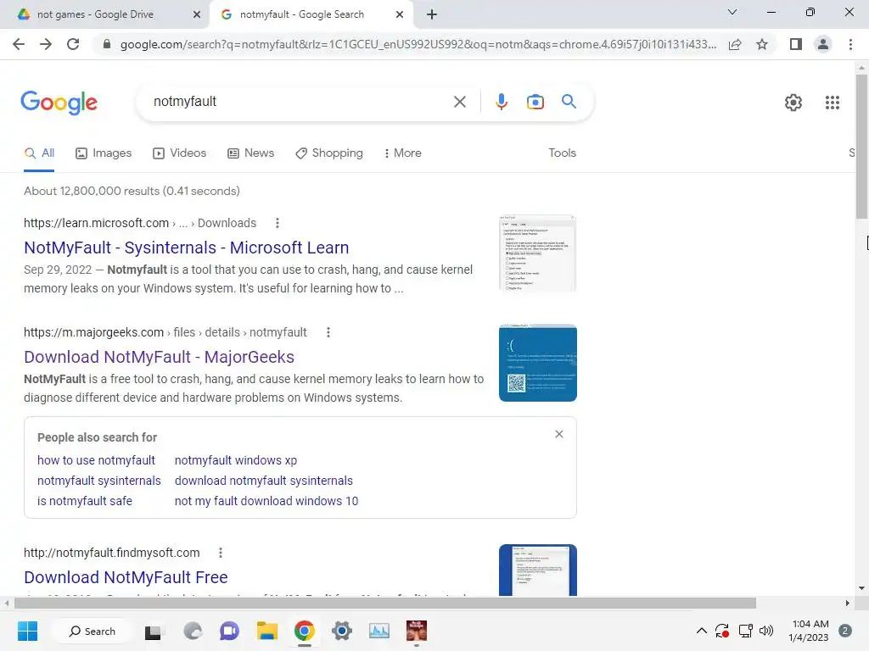This screenshot has height=651, width=869.
Task: Close the notmyfault Google Search tab
Action: click(399, 15)
